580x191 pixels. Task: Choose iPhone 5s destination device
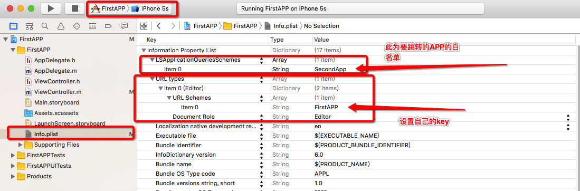(x=150, y=8)
